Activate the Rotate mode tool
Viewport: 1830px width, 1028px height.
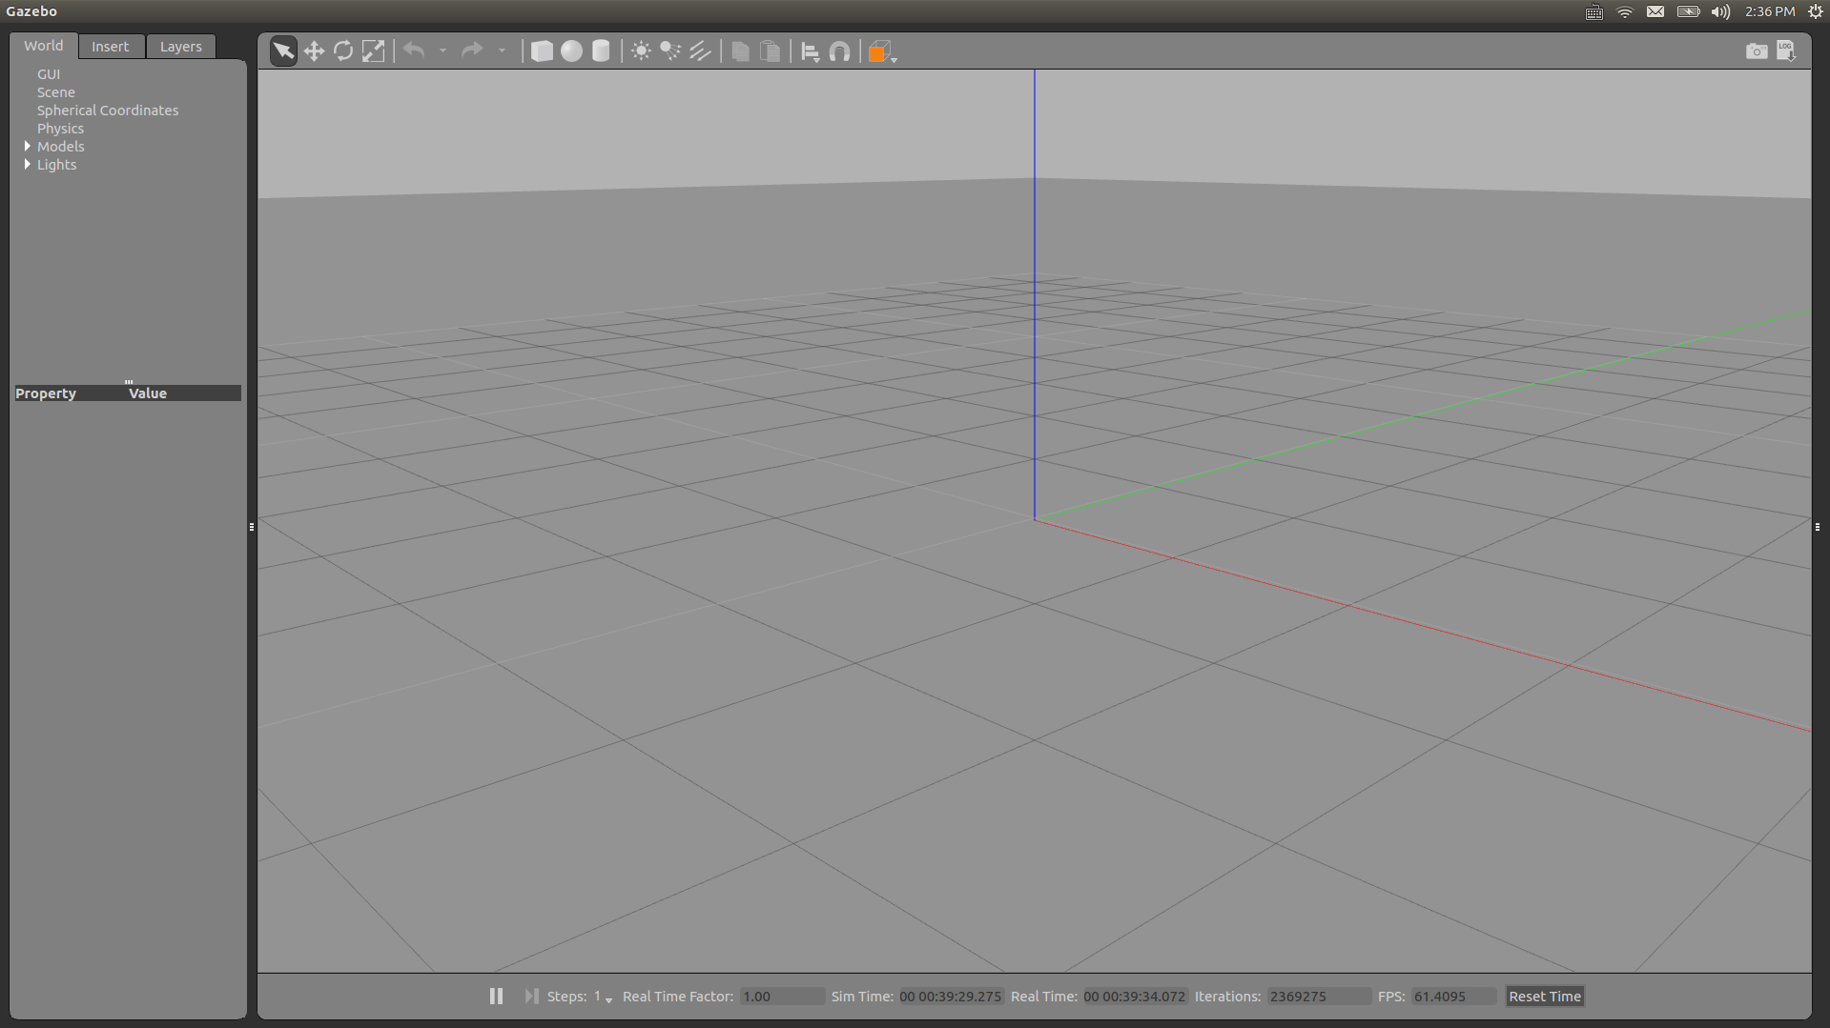coord(343,51)
